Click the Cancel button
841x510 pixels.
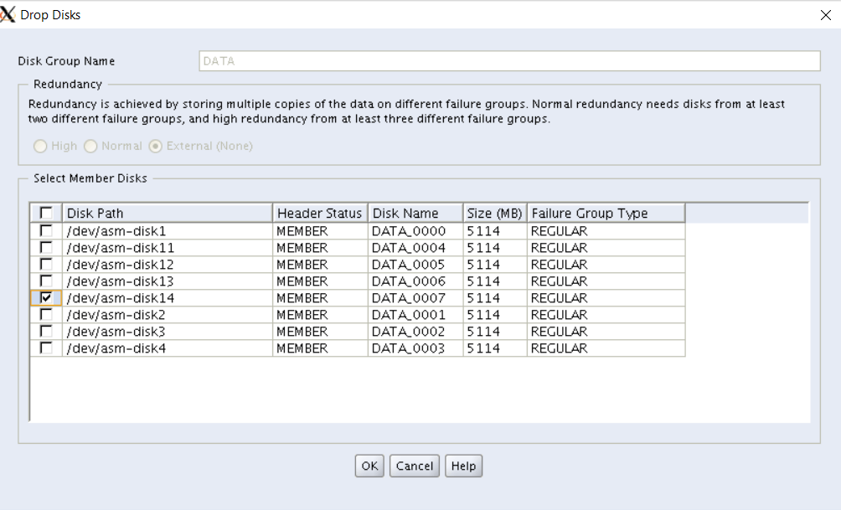(415, 466)
